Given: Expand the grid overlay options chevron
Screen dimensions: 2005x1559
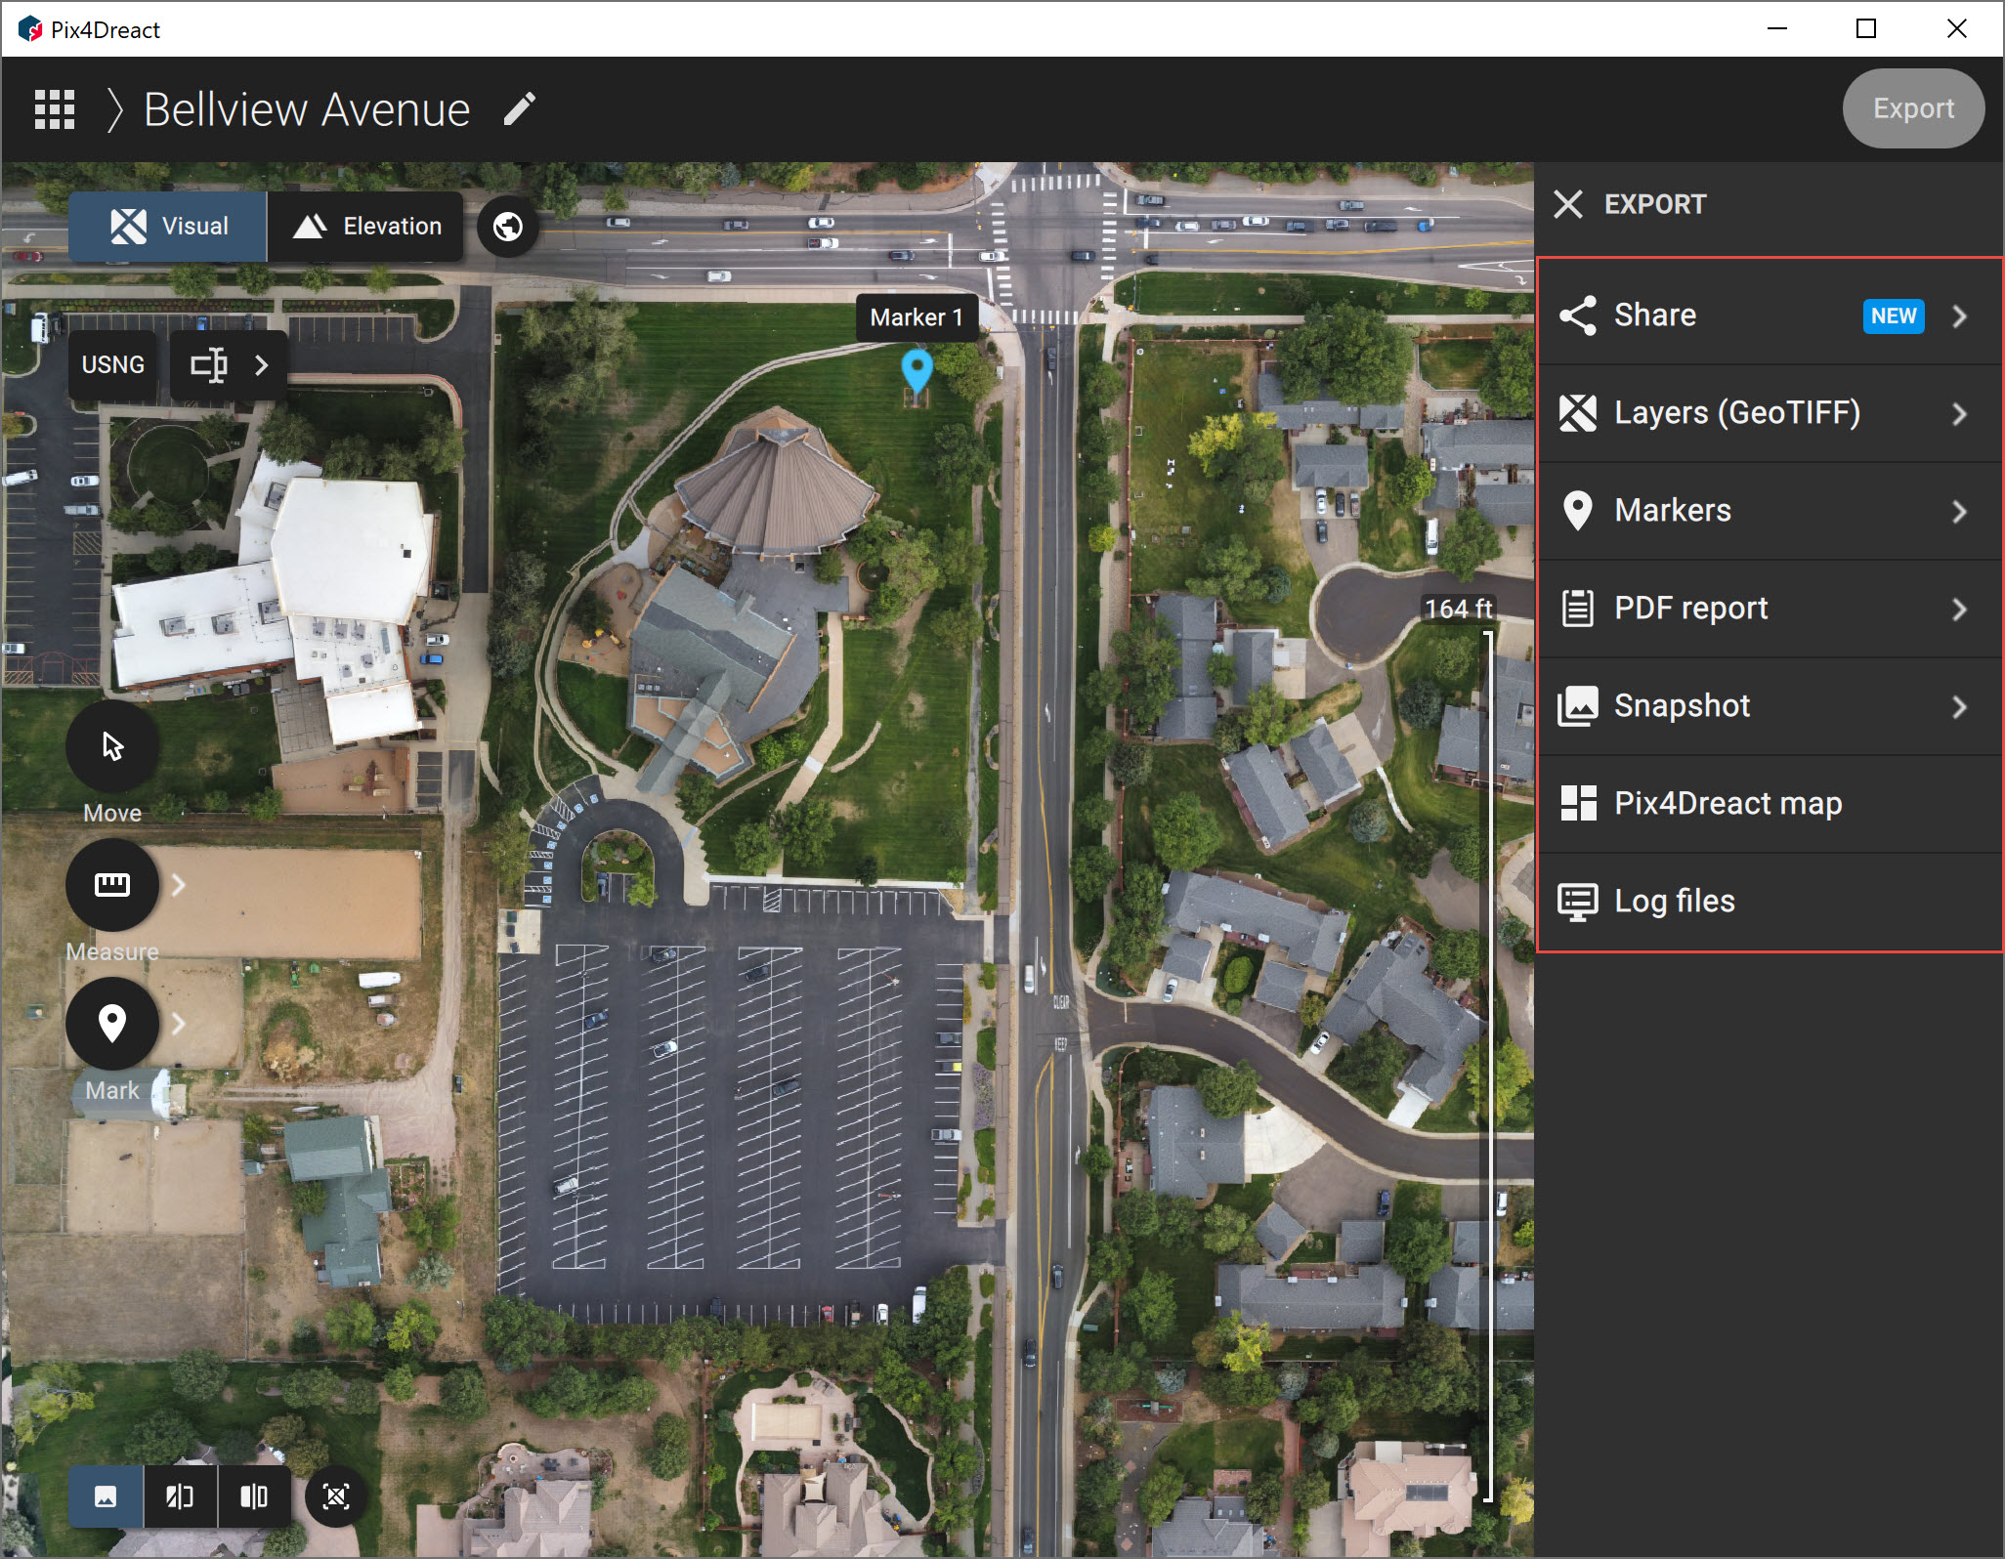Looking at the screenshot, I should (x=261, y=365).
